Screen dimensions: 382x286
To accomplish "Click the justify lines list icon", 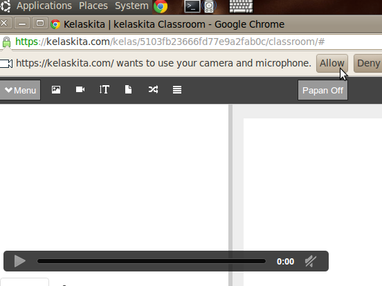I will click(177, 89).
